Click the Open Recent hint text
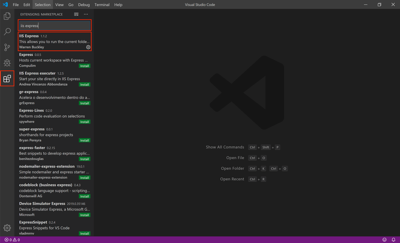Screen dimensions: 400x243 [x=232, y=179]
